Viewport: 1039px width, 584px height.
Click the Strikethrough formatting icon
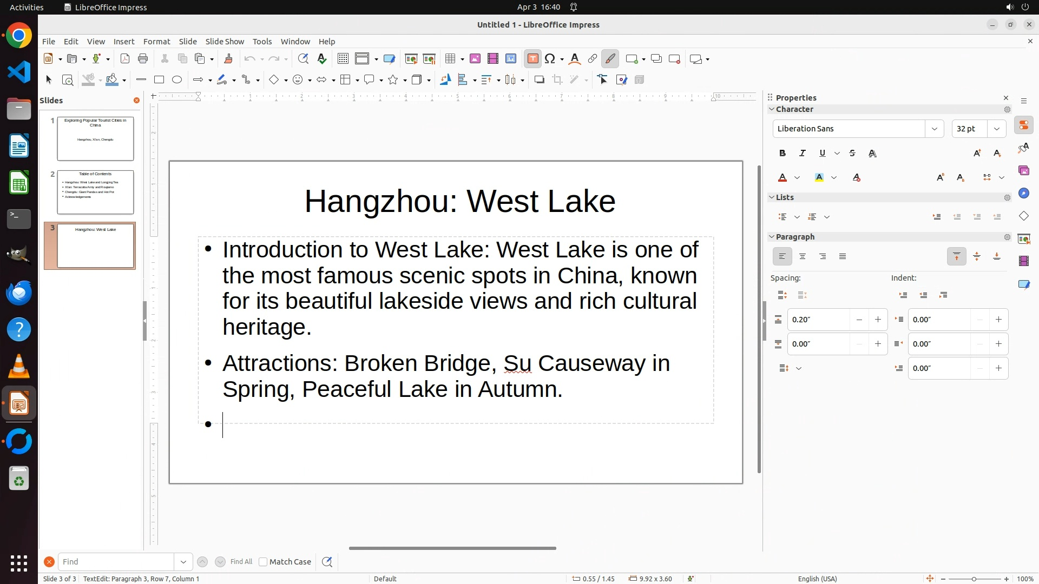coord(852,154)
